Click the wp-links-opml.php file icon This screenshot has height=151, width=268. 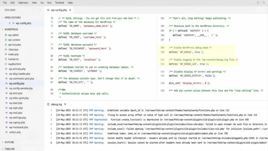click(x=6, y=98)
